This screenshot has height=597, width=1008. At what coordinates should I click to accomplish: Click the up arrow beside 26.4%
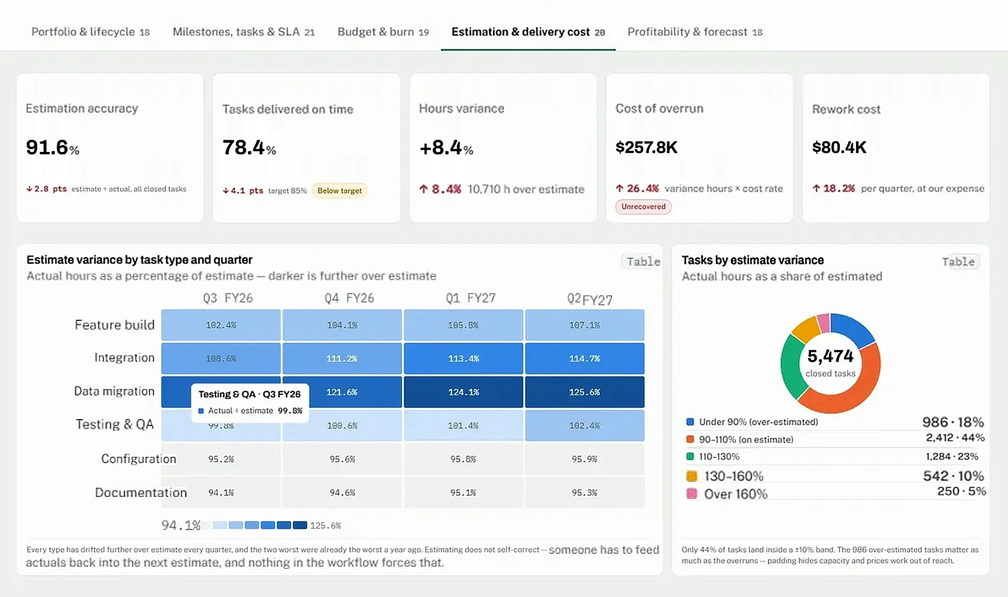pos(620,188)
